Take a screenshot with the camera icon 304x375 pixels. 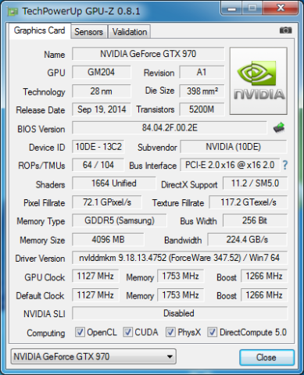(285, 30)
